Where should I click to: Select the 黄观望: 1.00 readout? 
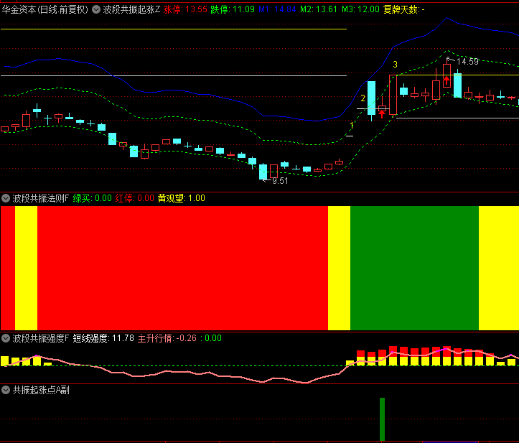(x=182, y=198)
